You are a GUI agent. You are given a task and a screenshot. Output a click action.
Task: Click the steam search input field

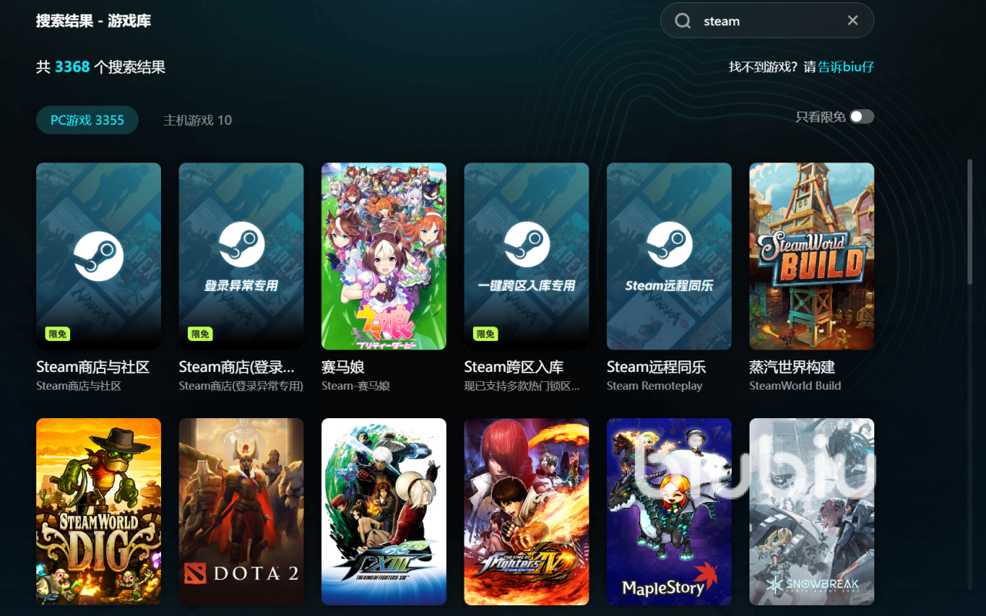pos(763,21)
